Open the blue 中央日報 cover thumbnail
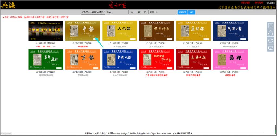Screen dimensions: 277x136 click(120, 59)
